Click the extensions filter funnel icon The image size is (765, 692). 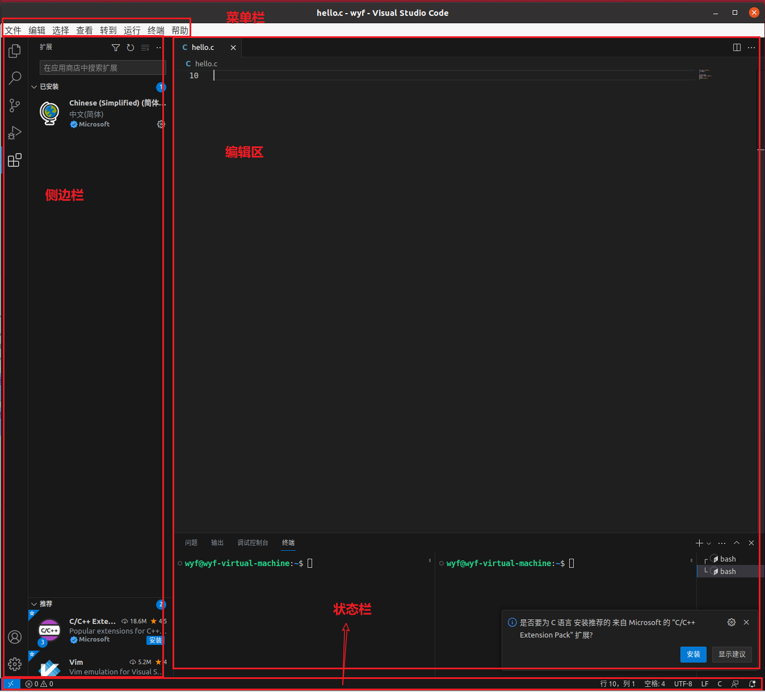pos(116,48)
